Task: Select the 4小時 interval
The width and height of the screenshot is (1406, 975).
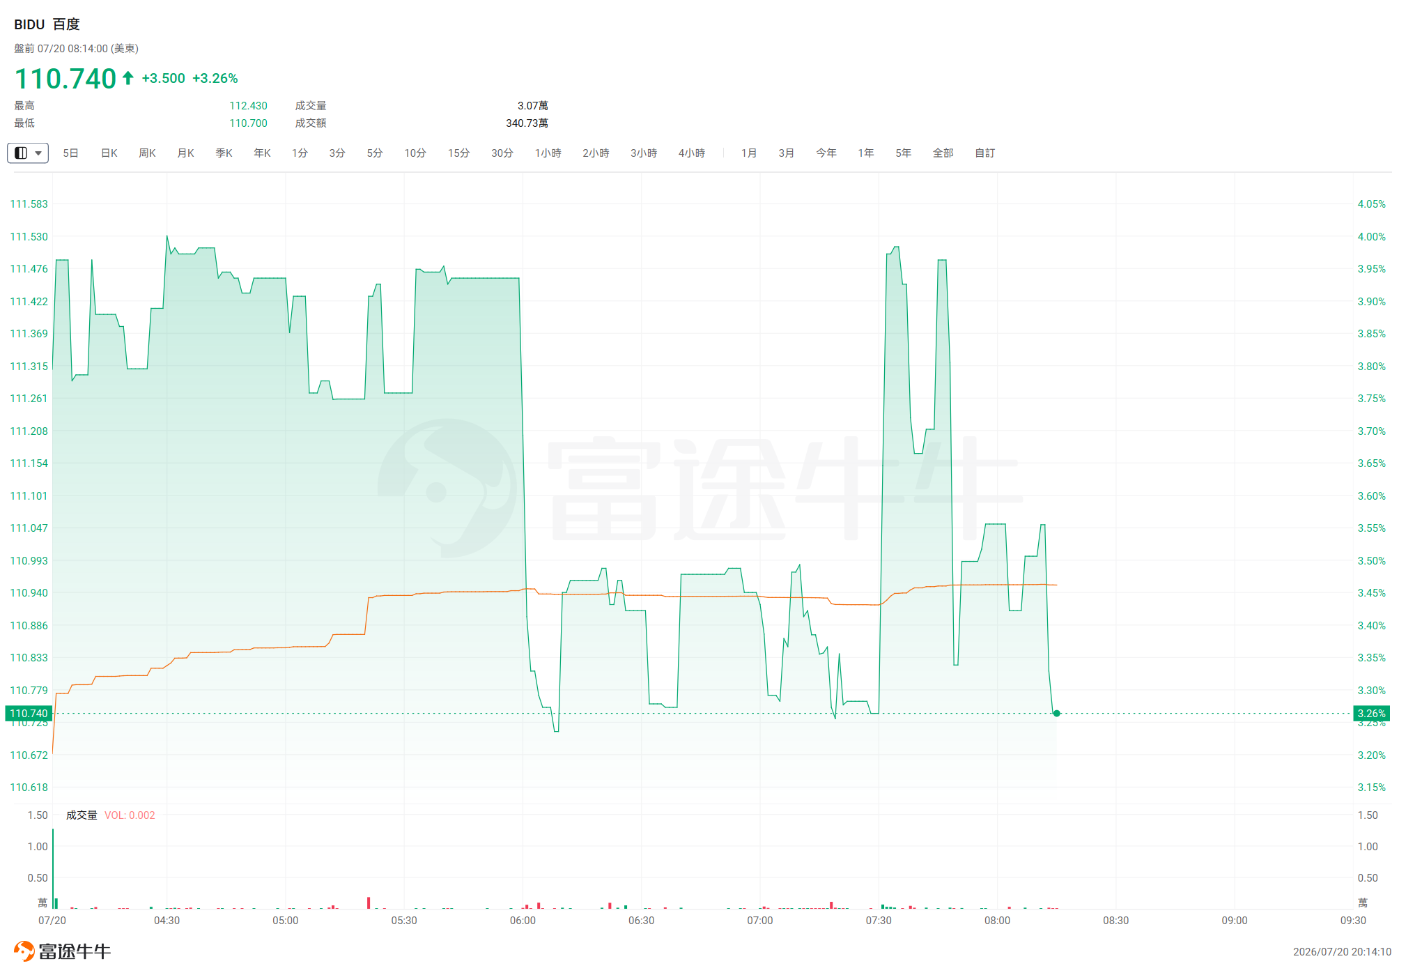Action: (692, 153)
